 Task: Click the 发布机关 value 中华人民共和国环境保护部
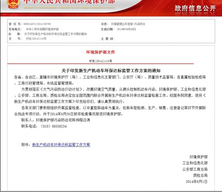point(42,29)
